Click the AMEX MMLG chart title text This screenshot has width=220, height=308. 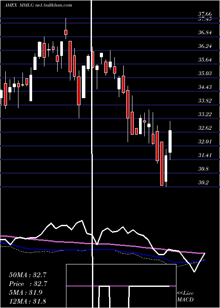pyautogui.click(x=38, y=5)
